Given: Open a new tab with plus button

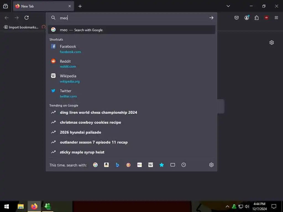Looking at the screenshot, I should 80,6.
